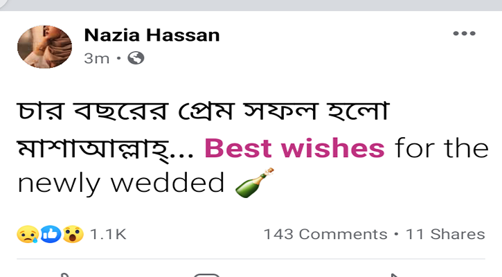Click the globe public privacy icon

tap(136, 58)
